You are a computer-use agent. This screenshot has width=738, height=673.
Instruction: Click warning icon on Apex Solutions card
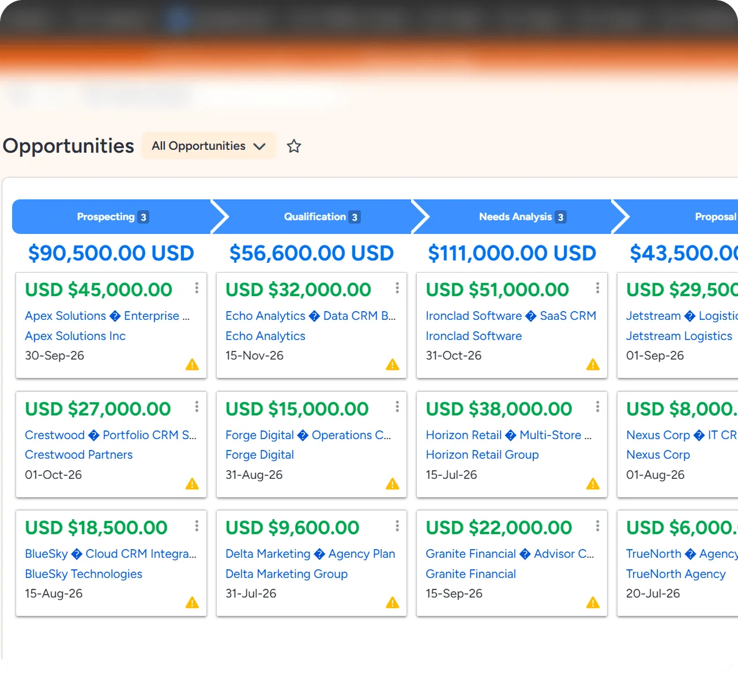(x=192, y=365)
